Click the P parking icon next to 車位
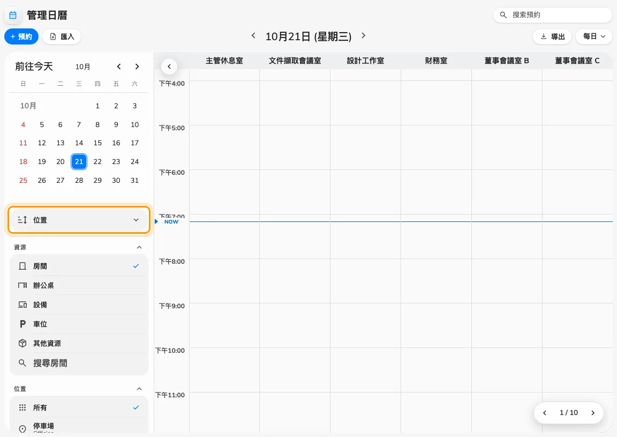The height and width of the screenshot is (437, 617). click(22, 324)
